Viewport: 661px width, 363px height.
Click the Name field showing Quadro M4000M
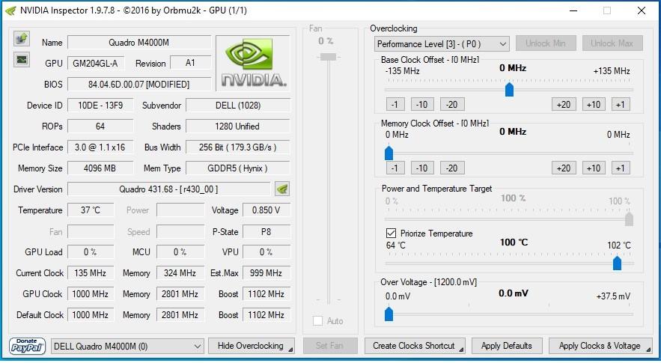[139, 42]
